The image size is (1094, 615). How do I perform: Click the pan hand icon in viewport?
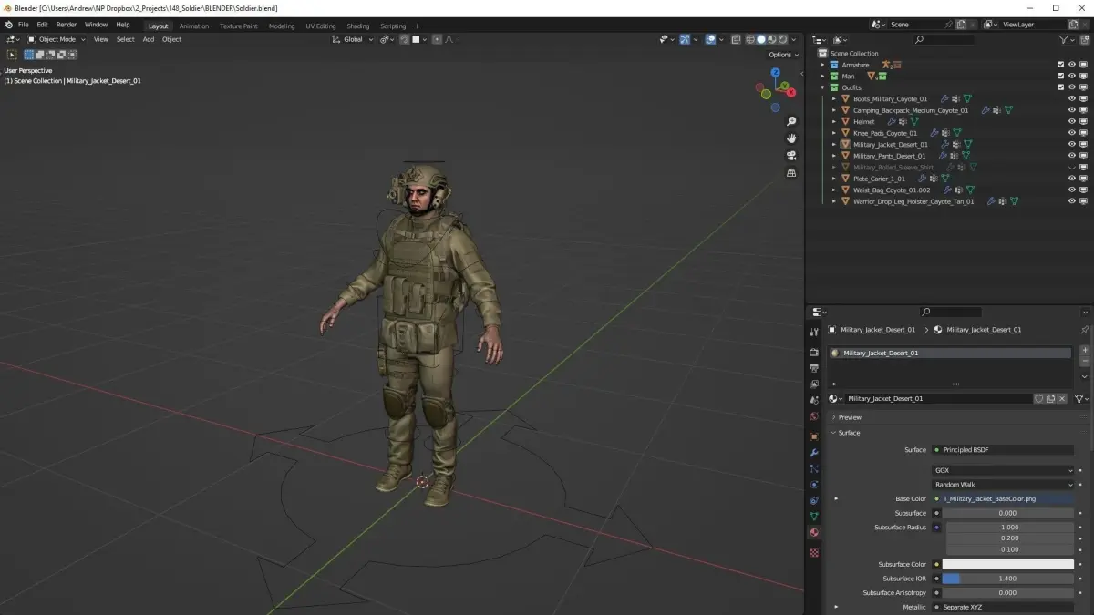click(791, 138)
